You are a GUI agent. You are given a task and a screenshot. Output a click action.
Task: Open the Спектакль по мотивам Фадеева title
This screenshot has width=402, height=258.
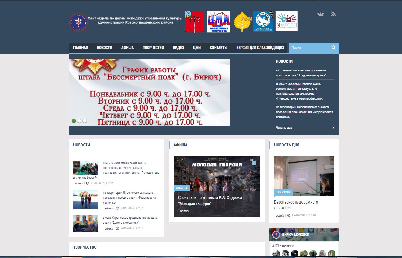coord(210,200)
